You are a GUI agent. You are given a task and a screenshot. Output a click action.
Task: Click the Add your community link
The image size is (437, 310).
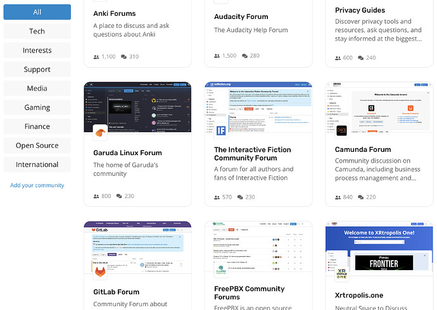(37, 185)
